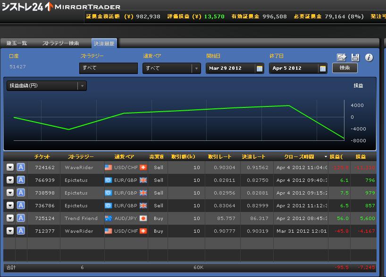Expand row arrow for ticket 736786
The height and width of the screenshot is (277, 386).
tap(10, 205)
